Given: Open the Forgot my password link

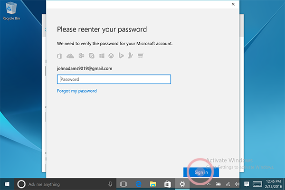Looking at the screenshot, I should coord(76,91).
